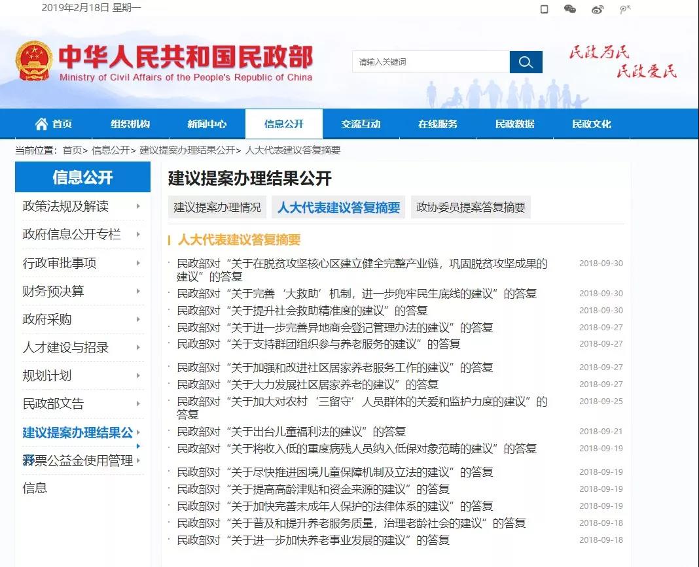Click the blue magnifier search button
699x567 pixels.
(x=526, y=62)
